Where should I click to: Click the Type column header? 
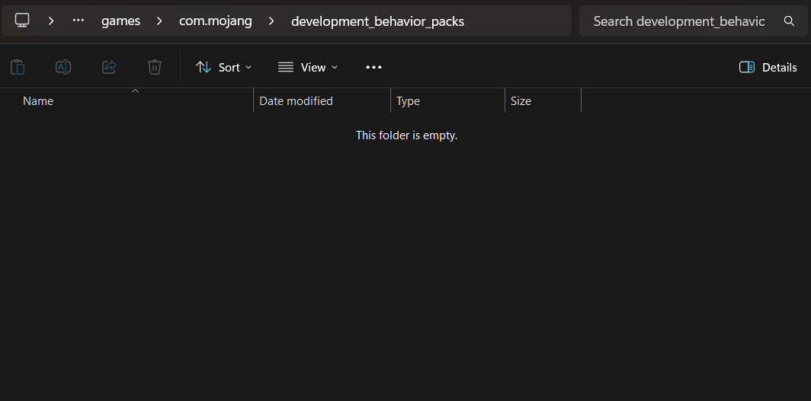tap(408, 101)
